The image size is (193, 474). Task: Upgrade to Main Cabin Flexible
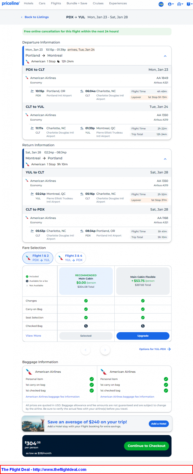(x=143, y=336)
